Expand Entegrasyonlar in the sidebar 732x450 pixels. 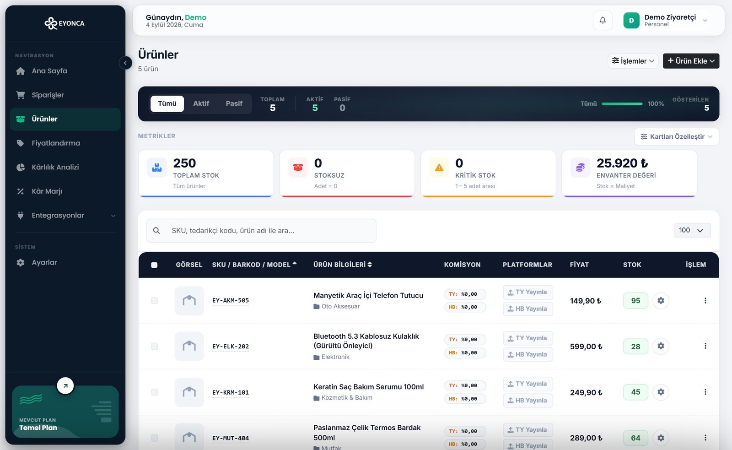coord(65,215)
